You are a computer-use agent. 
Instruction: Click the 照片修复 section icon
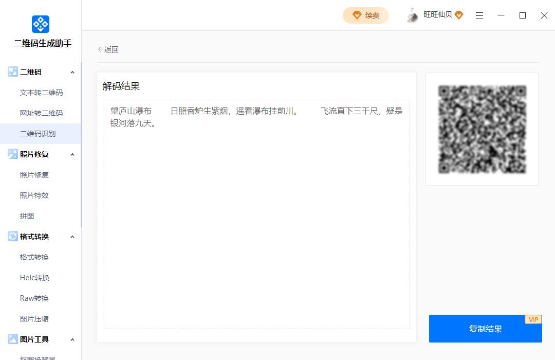(12, 154)
